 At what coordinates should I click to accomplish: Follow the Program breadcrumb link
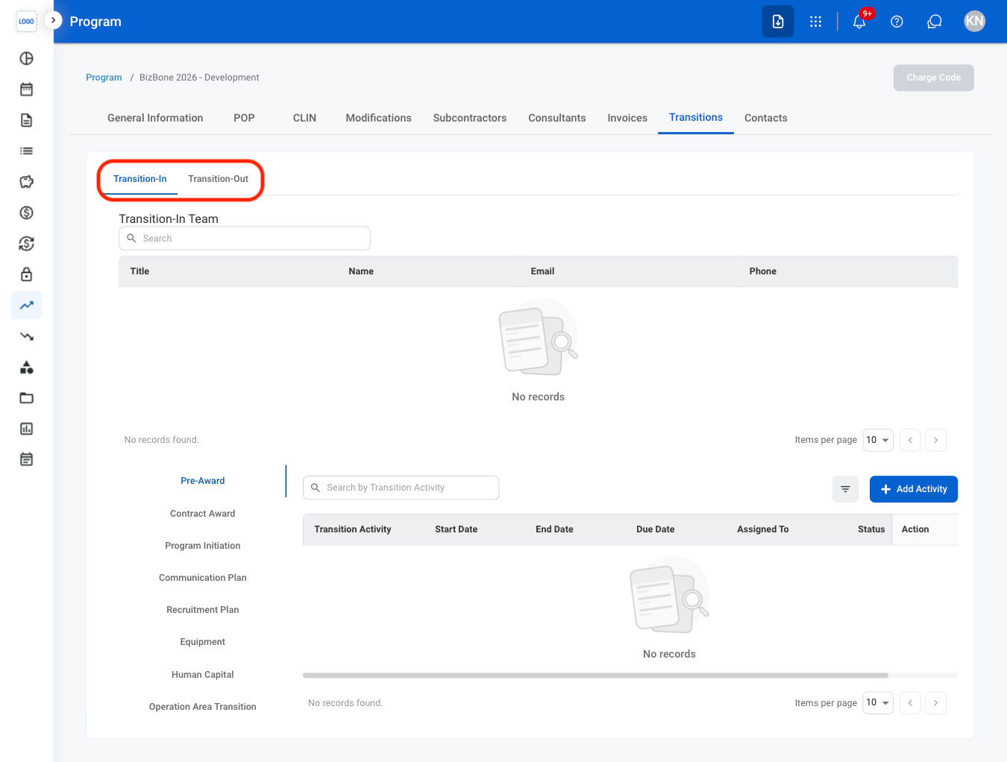point(104,78)
